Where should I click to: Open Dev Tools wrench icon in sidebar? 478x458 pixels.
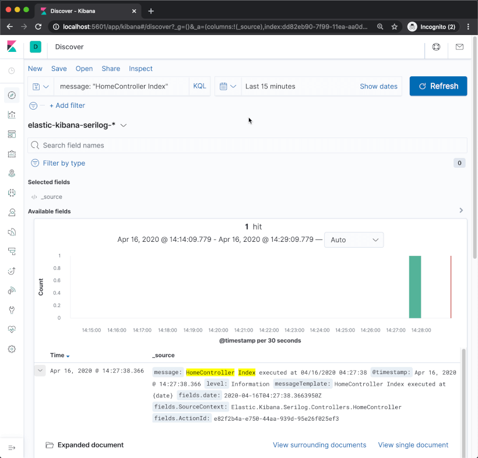(12, 310)
